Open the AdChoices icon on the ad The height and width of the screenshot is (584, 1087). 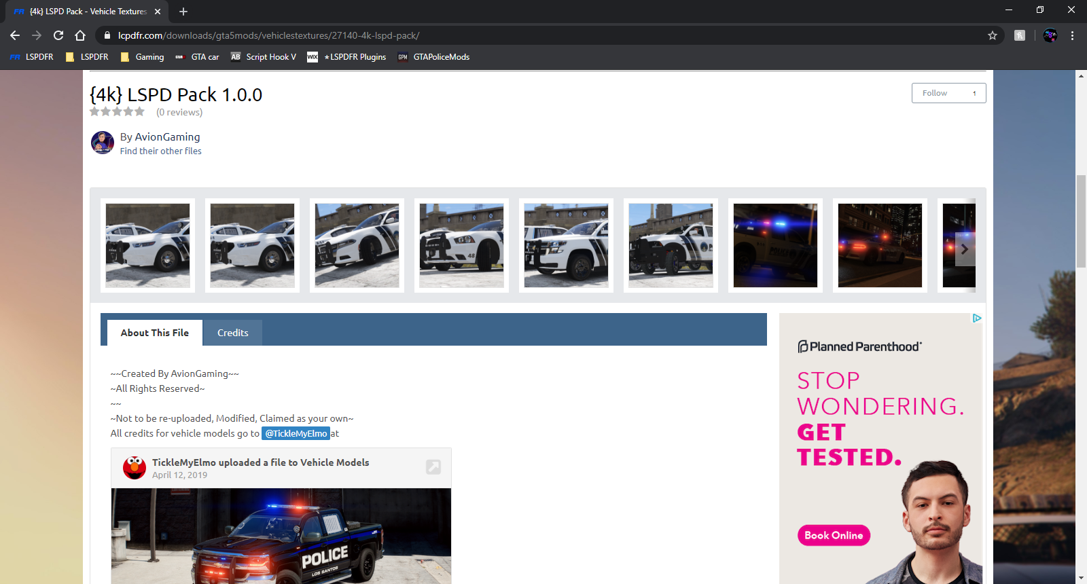coord(977,318)
